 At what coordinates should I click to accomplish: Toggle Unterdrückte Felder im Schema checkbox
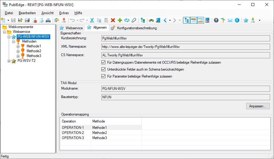104,69
